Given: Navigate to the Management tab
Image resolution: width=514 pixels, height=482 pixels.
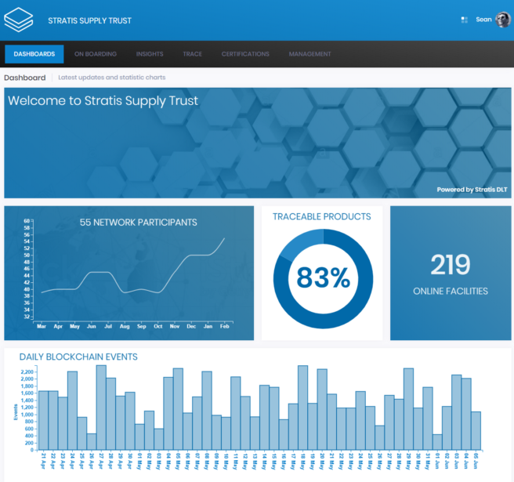Looking at the screenshot, I should (309, 54).
